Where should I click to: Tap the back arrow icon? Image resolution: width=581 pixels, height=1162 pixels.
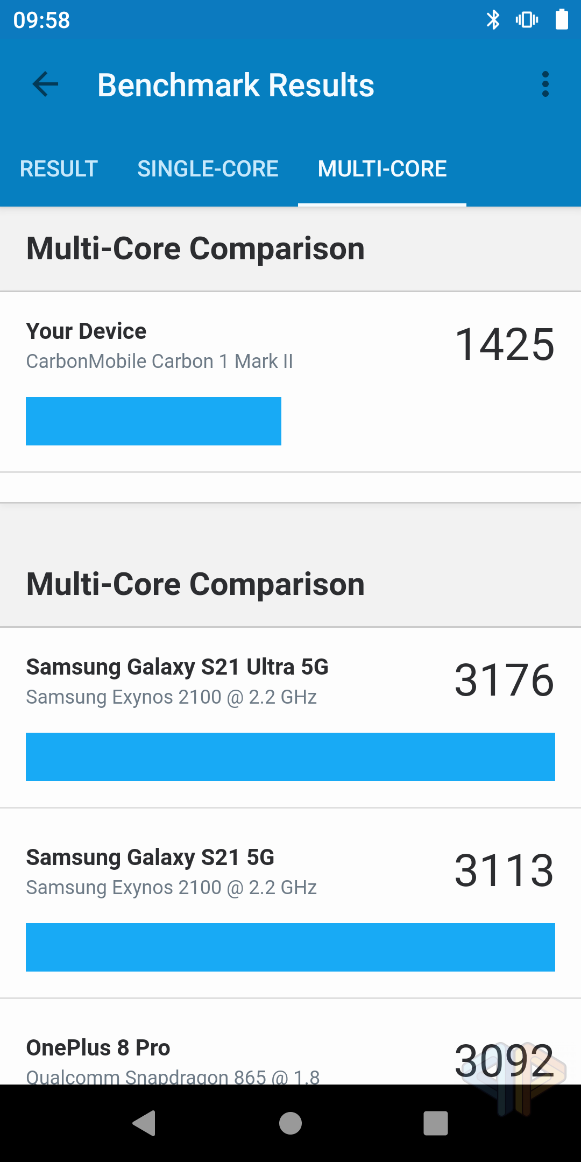click(46, 84)
